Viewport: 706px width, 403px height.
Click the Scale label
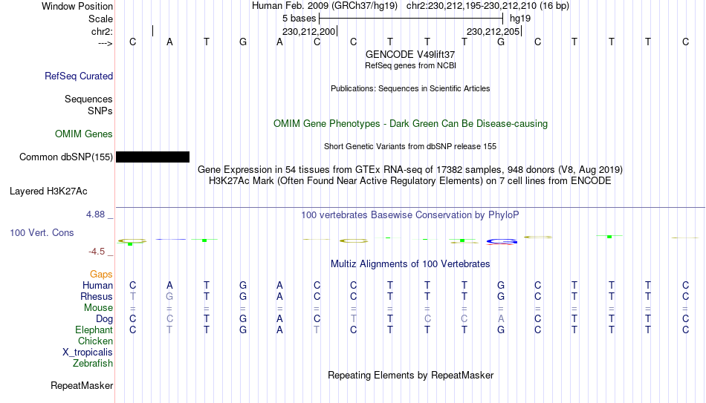(100, 19)
